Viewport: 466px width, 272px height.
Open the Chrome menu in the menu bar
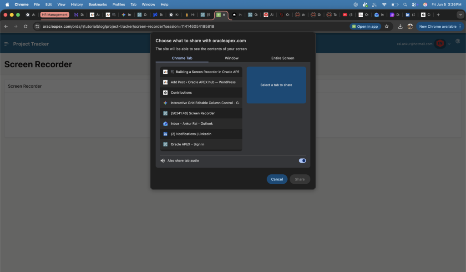click(x=21, y=5)
